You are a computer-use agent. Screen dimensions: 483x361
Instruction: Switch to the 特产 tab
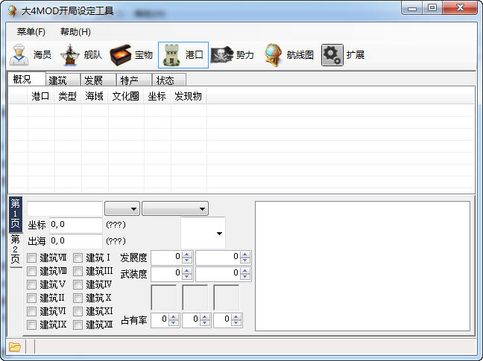click(x=134, y=80)
